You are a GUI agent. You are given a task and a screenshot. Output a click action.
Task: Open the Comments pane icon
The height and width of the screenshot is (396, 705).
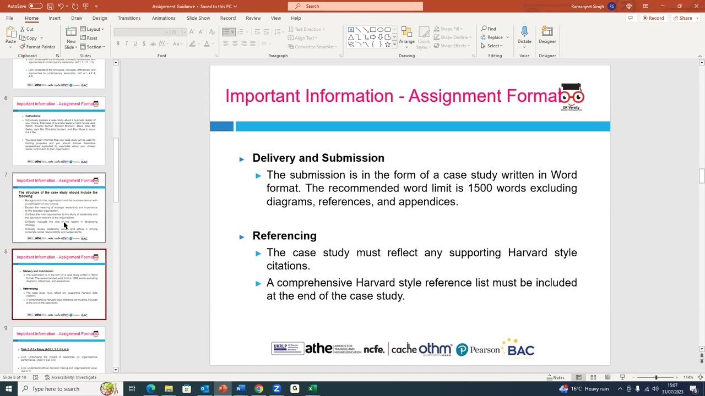pos(630,18)
